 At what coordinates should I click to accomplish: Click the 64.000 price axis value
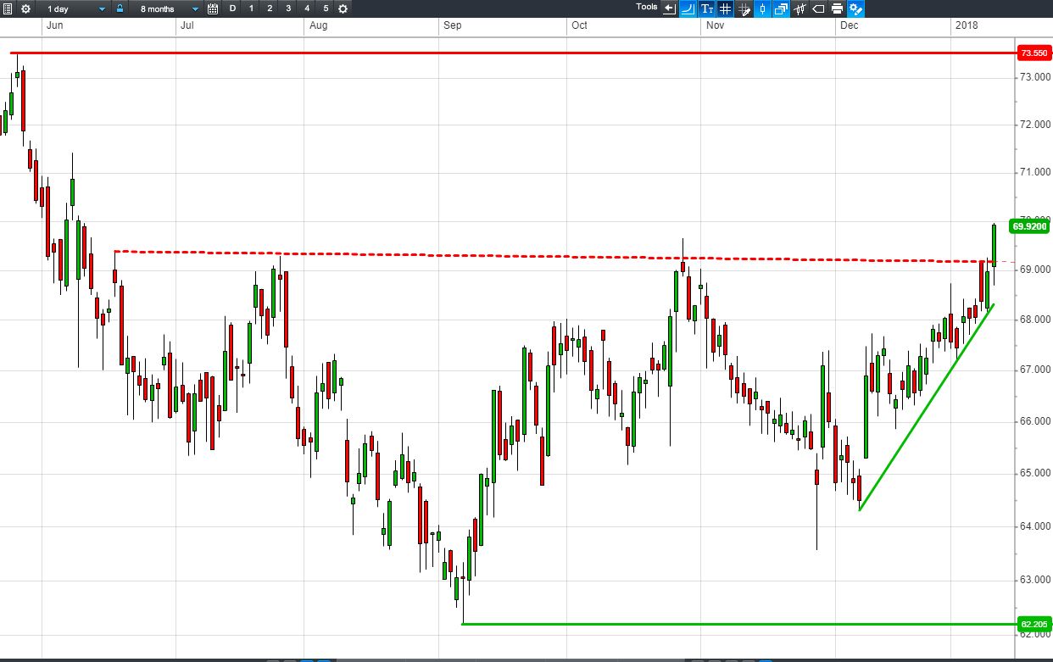pos(1034,526)
